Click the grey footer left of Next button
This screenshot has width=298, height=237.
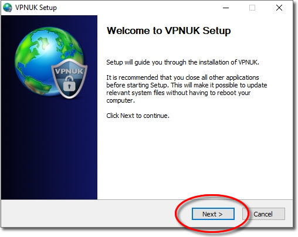[x=88, y=214]
